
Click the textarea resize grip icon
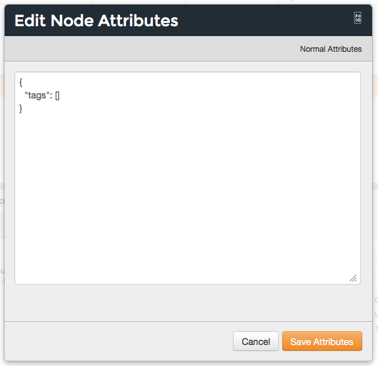(x=353, y=278)
